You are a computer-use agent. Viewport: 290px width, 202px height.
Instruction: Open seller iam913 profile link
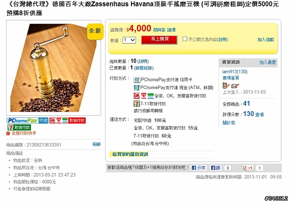pyautogui.click(x=235, y=72)
